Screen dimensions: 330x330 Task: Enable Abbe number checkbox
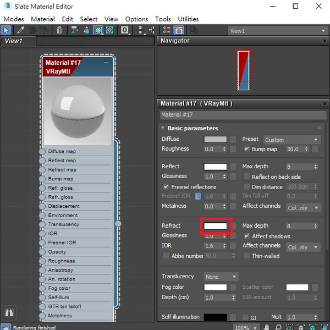coord(166,256)
